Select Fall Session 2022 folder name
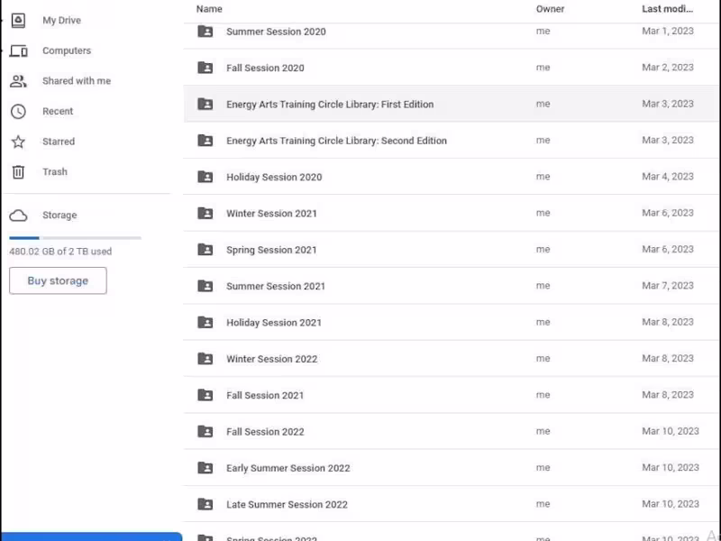 (265, 431)
